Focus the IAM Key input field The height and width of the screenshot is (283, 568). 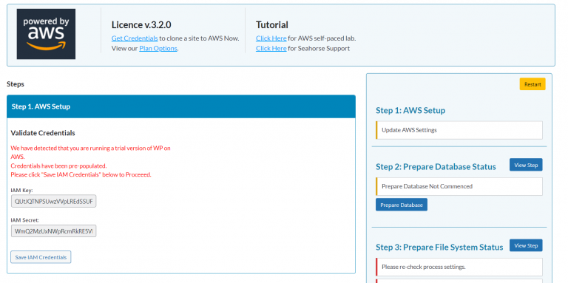(x=53, y=201)
